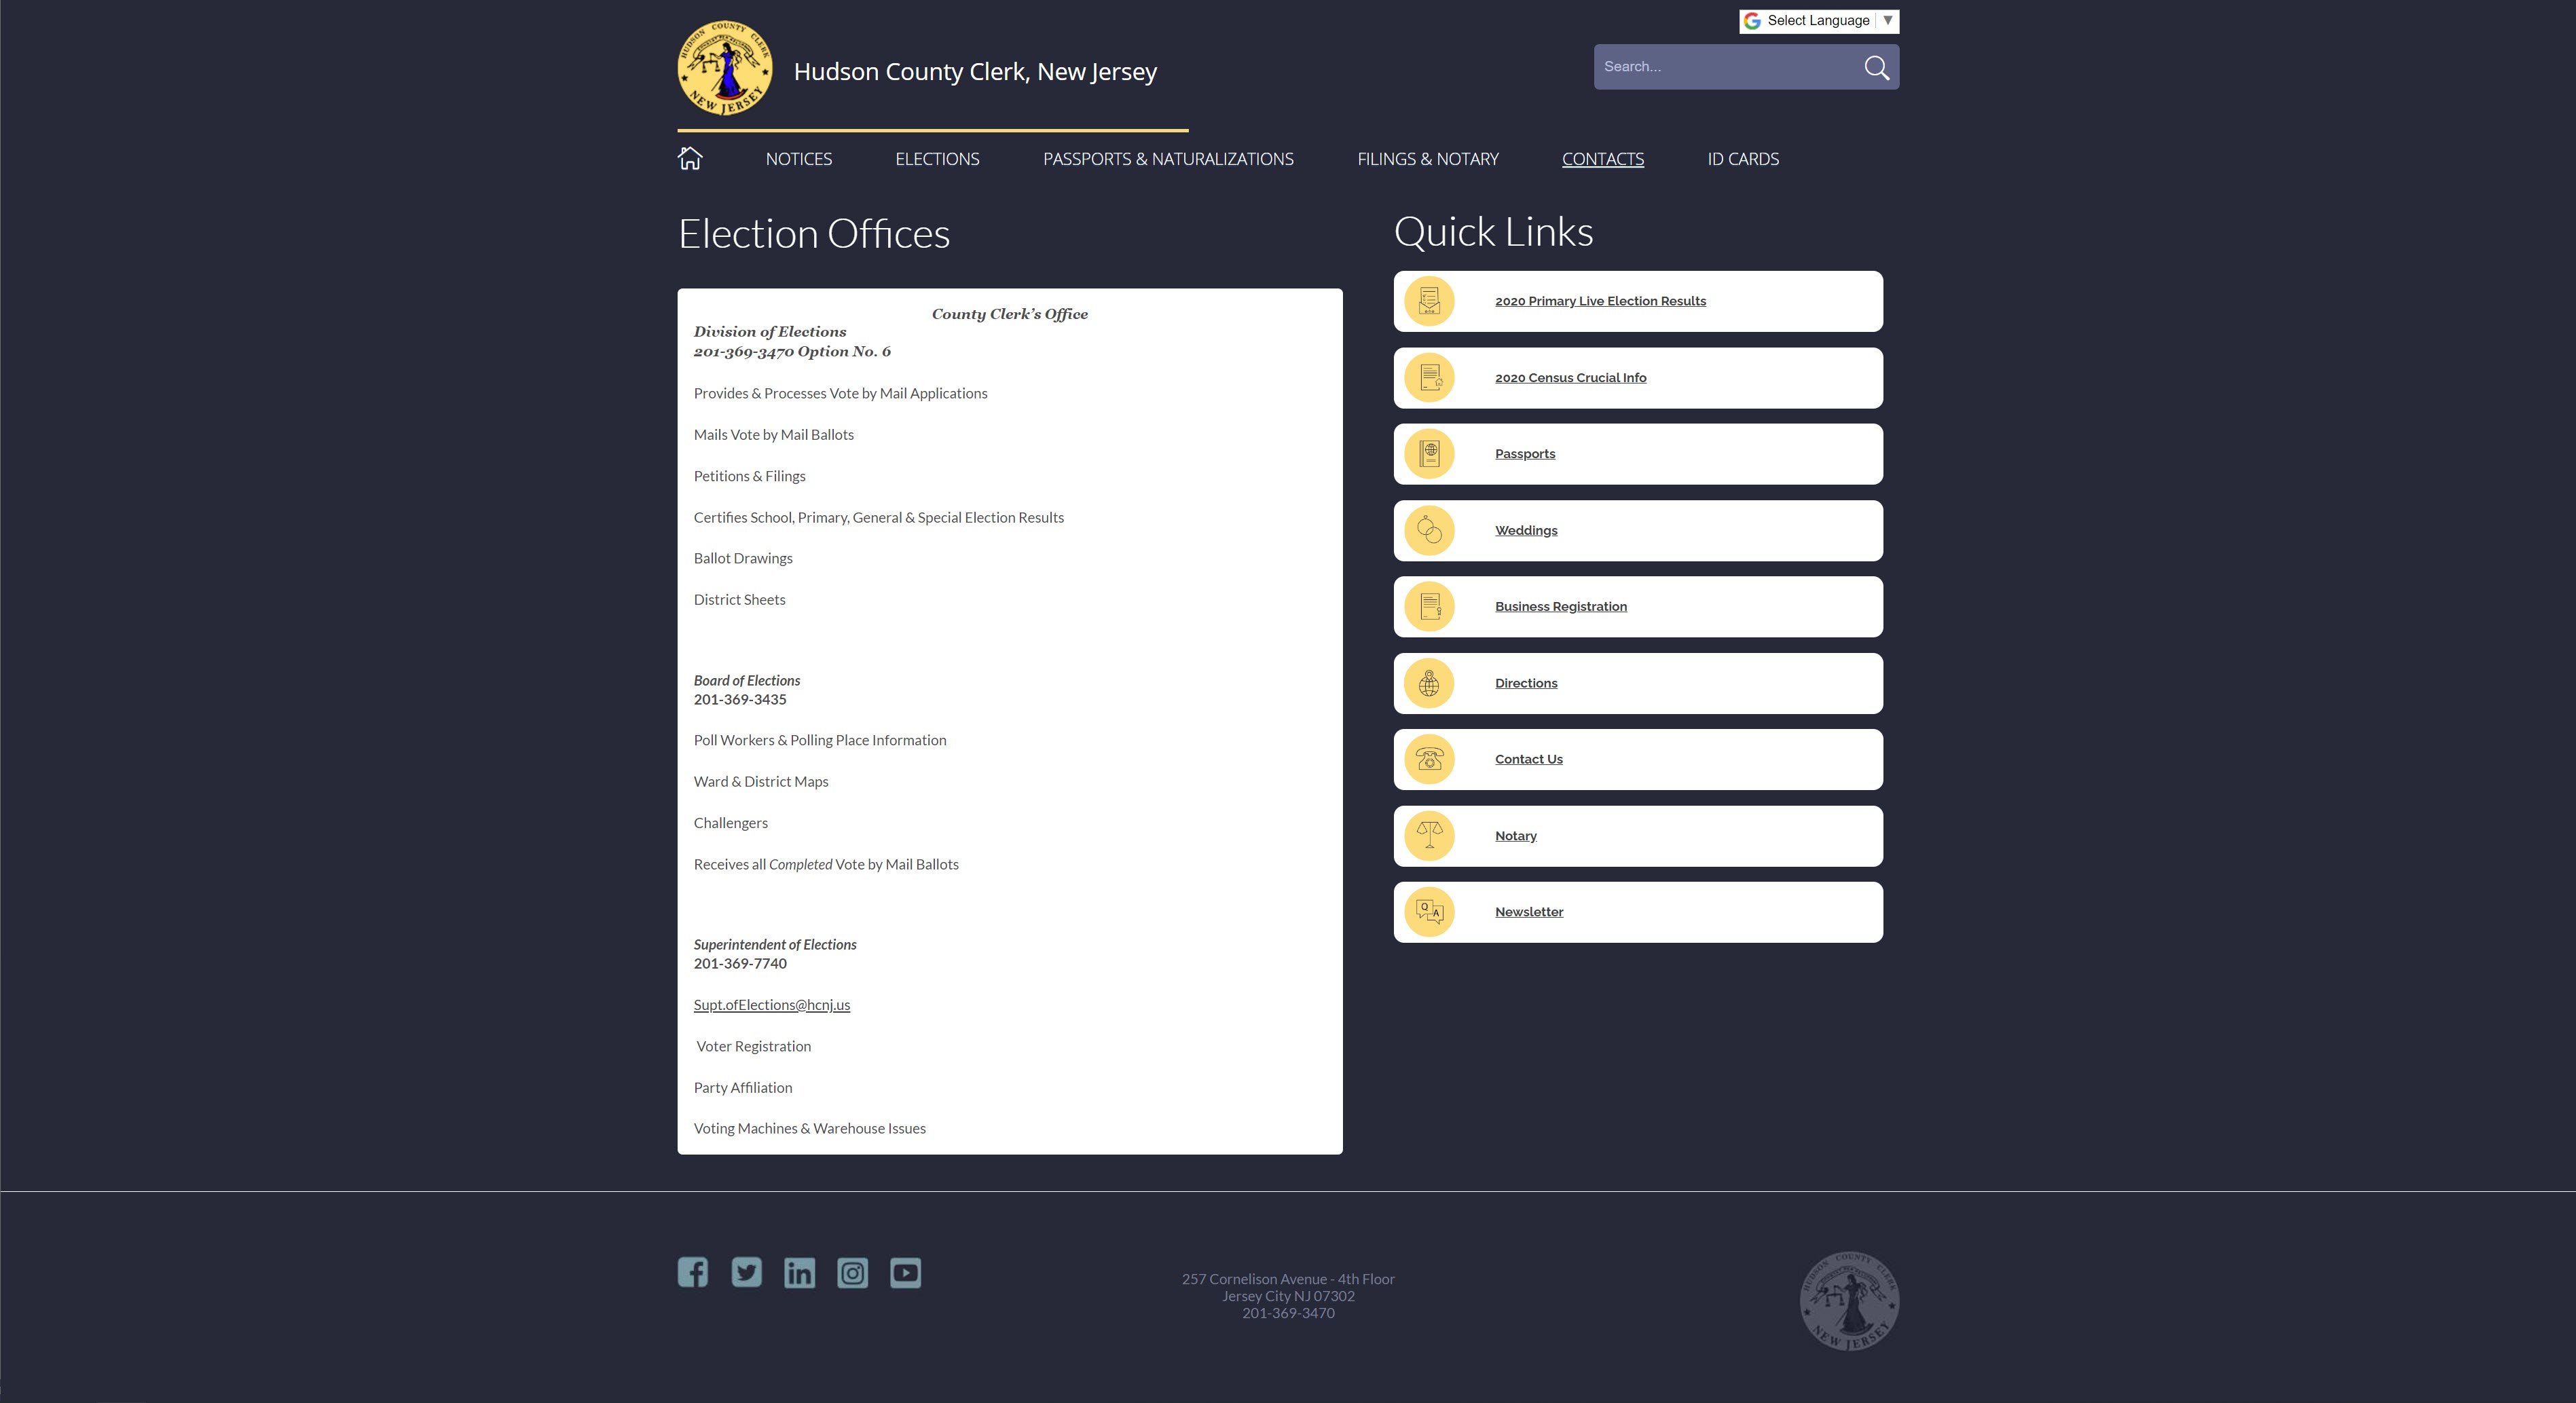The width and height of the screenshot is (2576, 1403).
Task: Follow the Weddings quick link
Action: tap(1526, 530)
